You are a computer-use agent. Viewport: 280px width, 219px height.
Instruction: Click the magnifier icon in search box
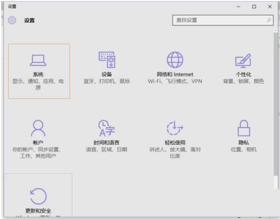[x=269, y=20]
